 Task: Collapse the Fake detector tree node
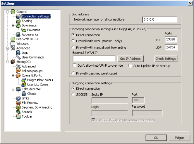(x=13, y=89)
